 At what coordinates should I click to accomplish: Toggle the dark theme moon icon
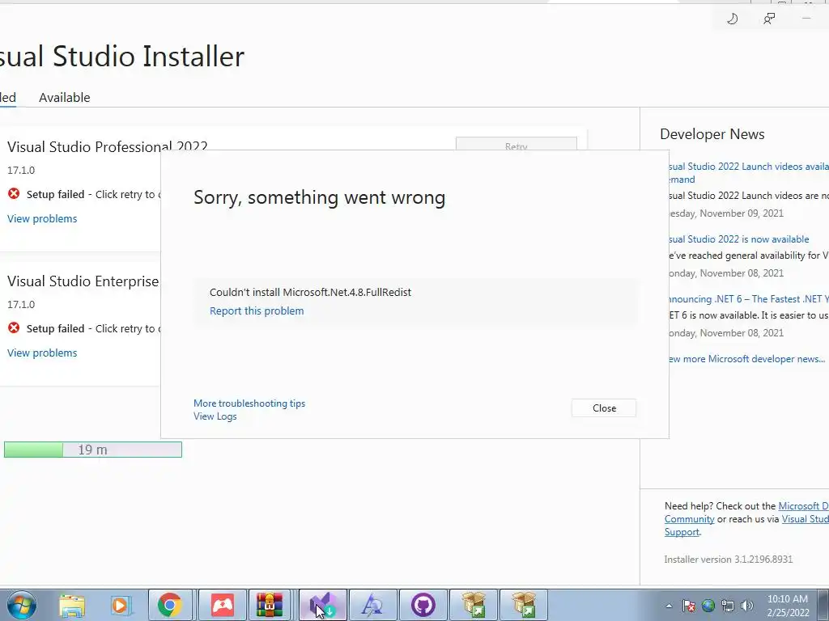(732, 19)
